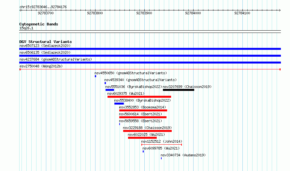Click the nsv6099785 (Wu2021) blue marker

pyautogui.click(x=143, y=151)
